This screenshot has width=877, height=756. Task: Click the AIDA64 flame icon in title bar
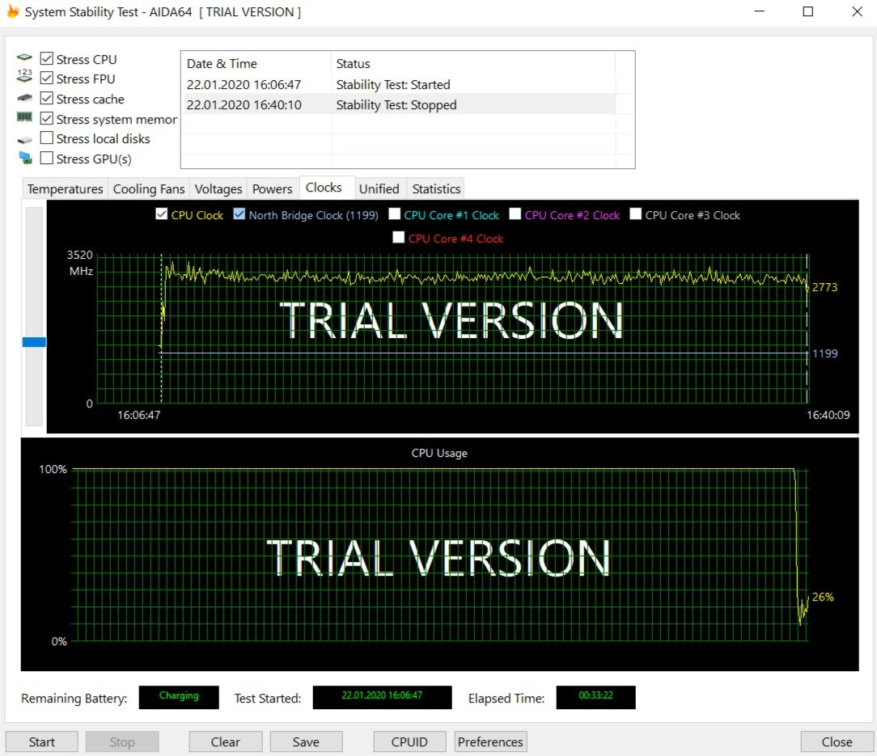coord(12,12)
